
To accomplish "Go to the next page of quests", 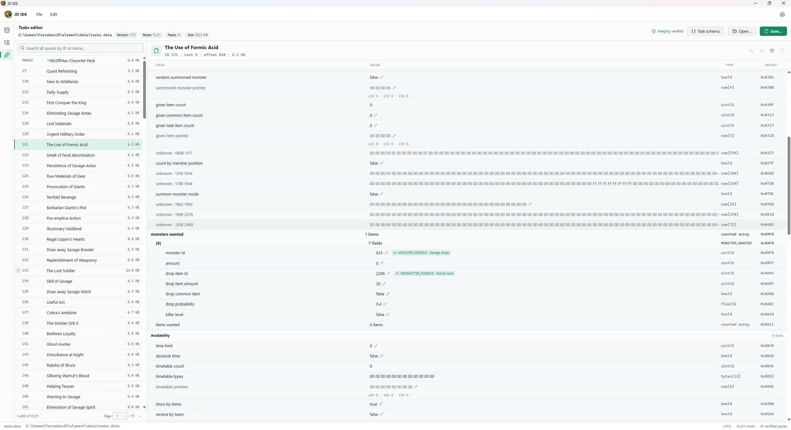I will click(140, 416).
